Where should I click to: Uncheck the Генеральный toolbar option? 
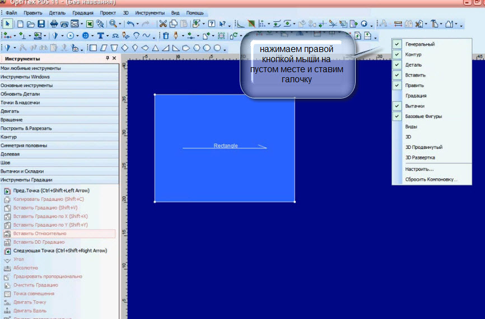coord(431,44)
